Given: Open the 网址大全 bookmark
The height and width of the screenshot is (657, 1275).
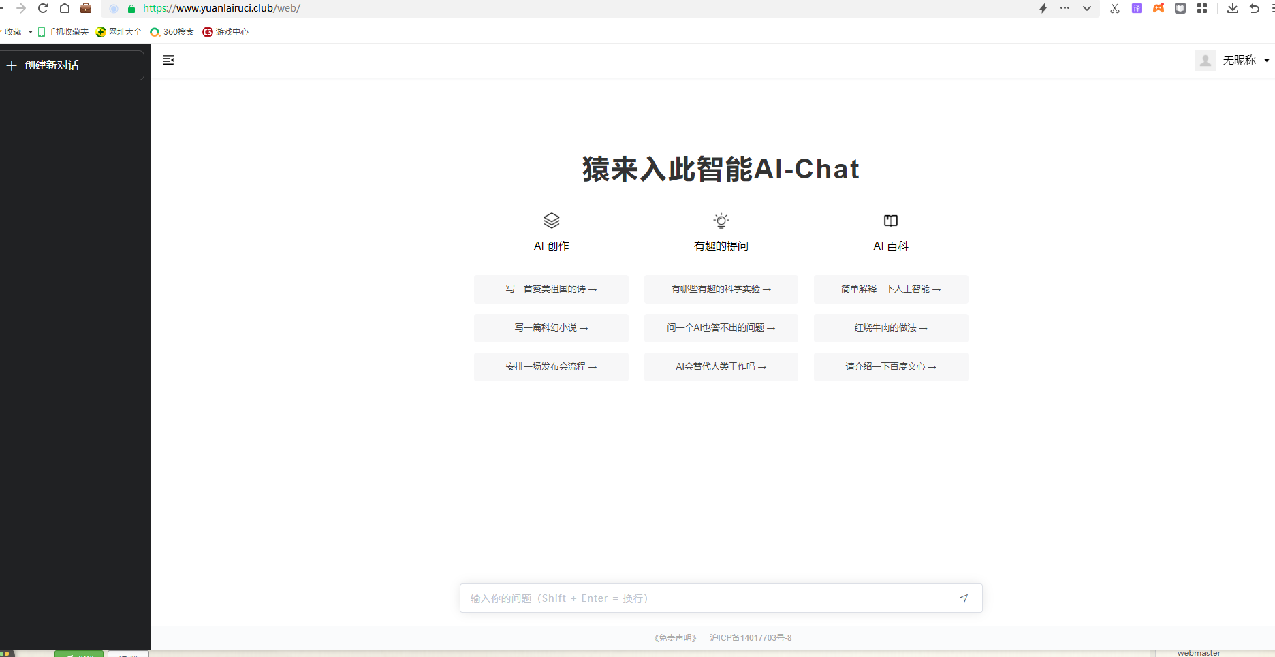Looking at the screenshot, I should [x=119, y=32].
